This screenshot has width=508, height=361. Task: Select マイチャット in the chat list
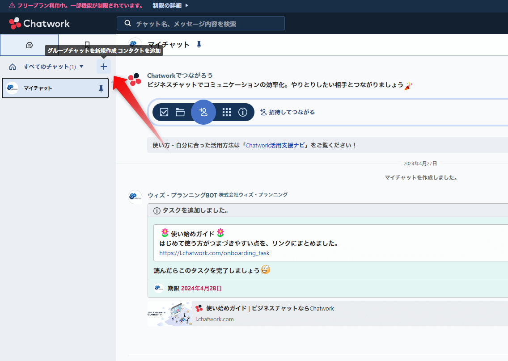pyautogui.click(x=55, y=88)
